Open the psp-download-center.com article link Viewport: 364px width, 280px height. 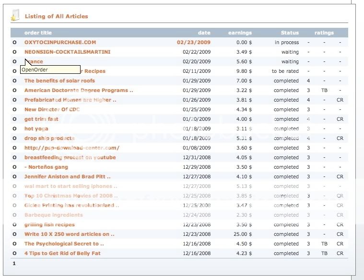click(x=72, y=148)
